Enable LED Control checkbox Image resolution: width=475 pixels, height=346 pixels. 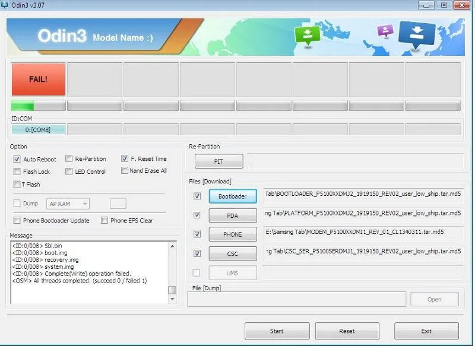point(69,172)
